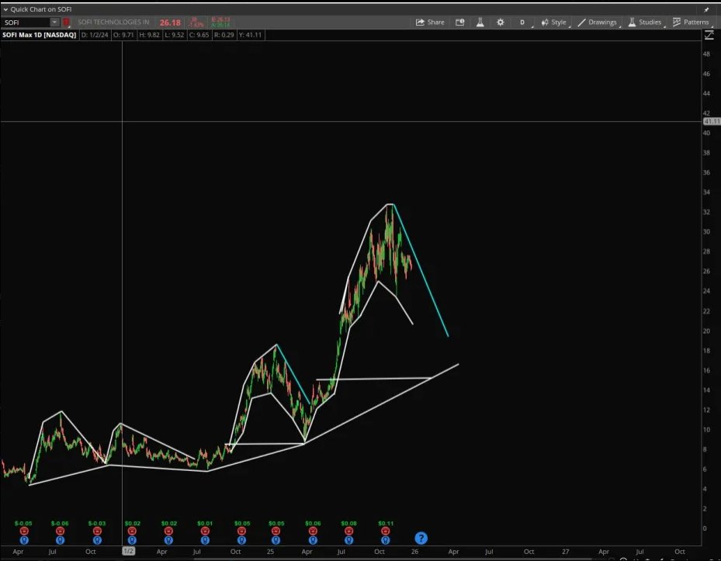Click the R: 0.29 range value
This screenshot has height=561, width=721.
point(224,35)
